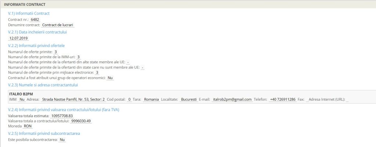Click the Localitate field showing Bucuresti

pyautogui.click(x=189, y=99)
